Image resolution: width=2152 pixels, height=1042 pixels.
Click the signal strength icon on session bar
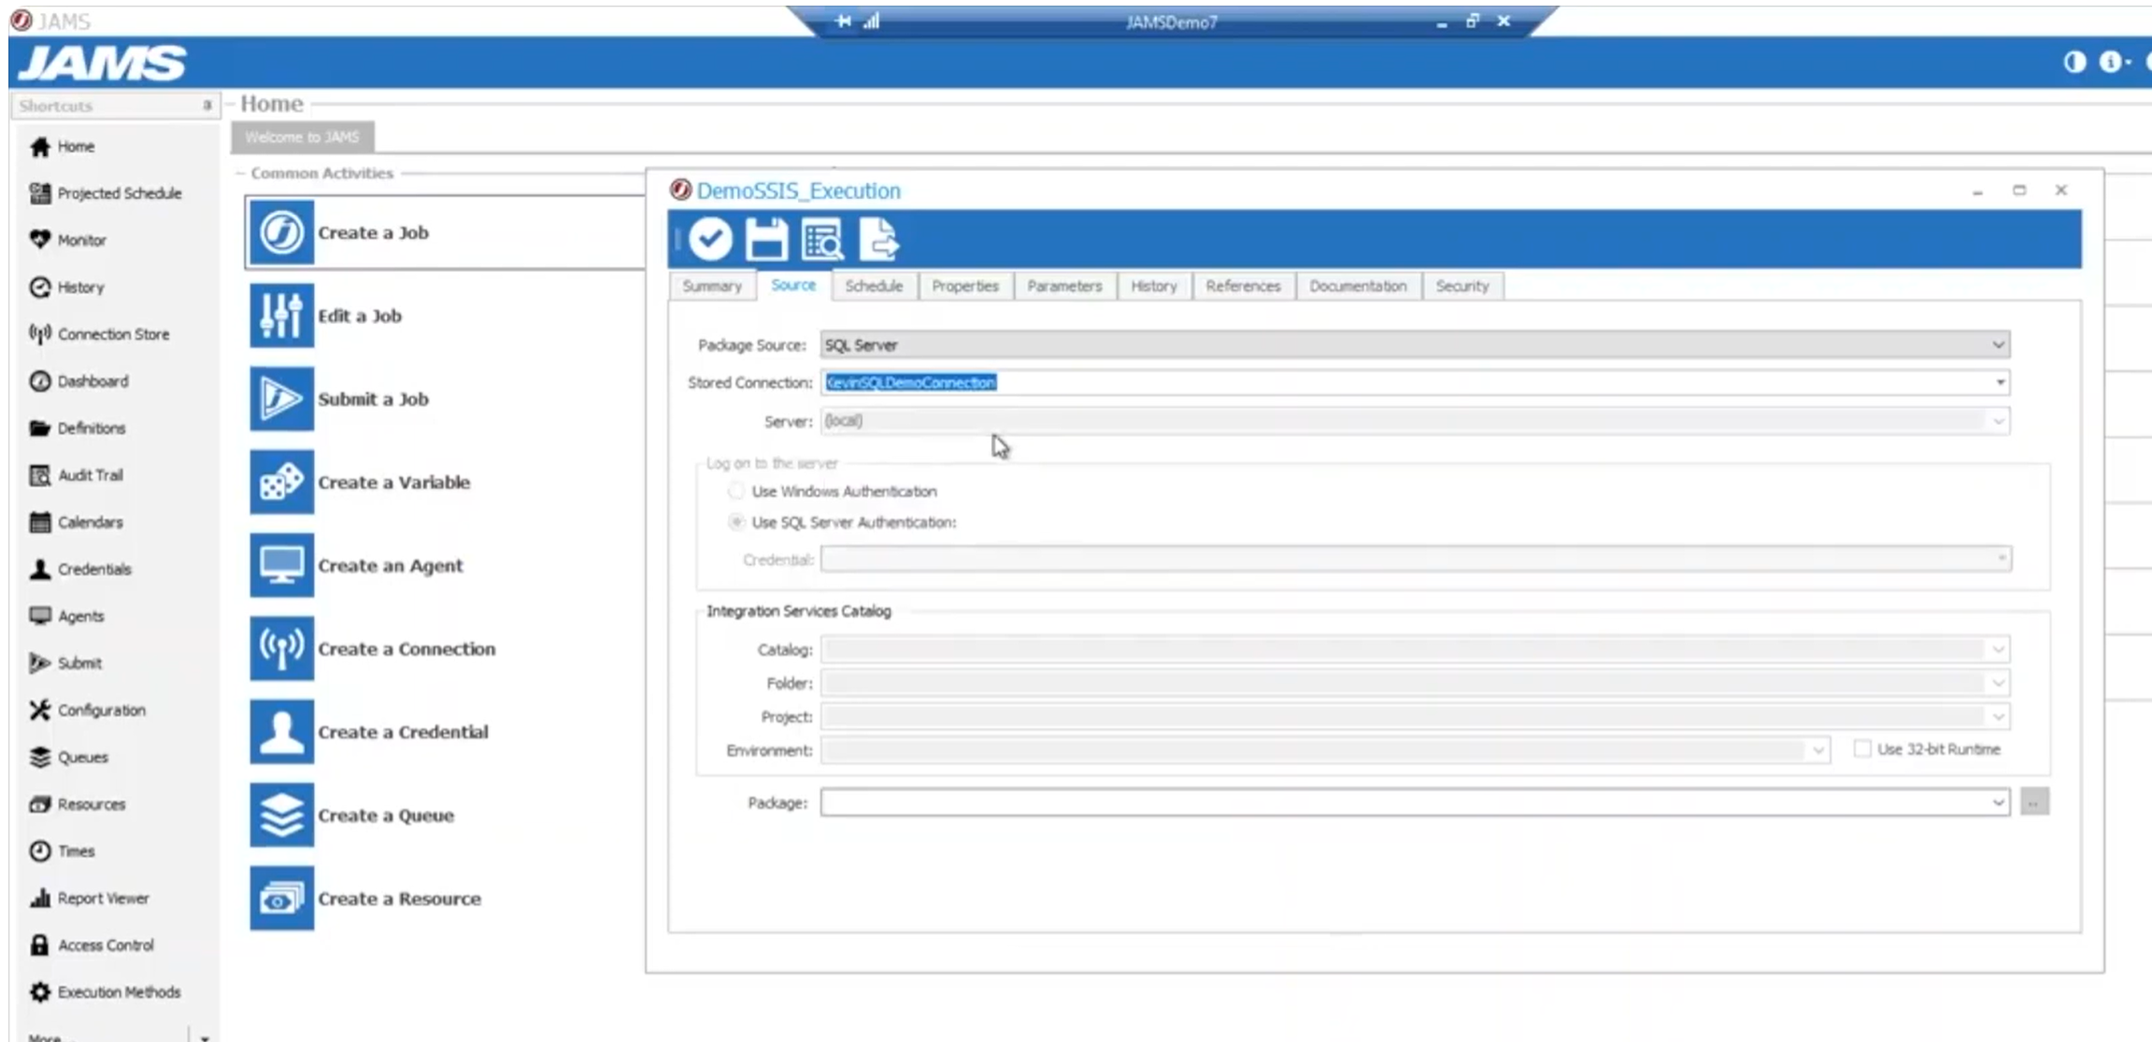[x=871, y=21]
